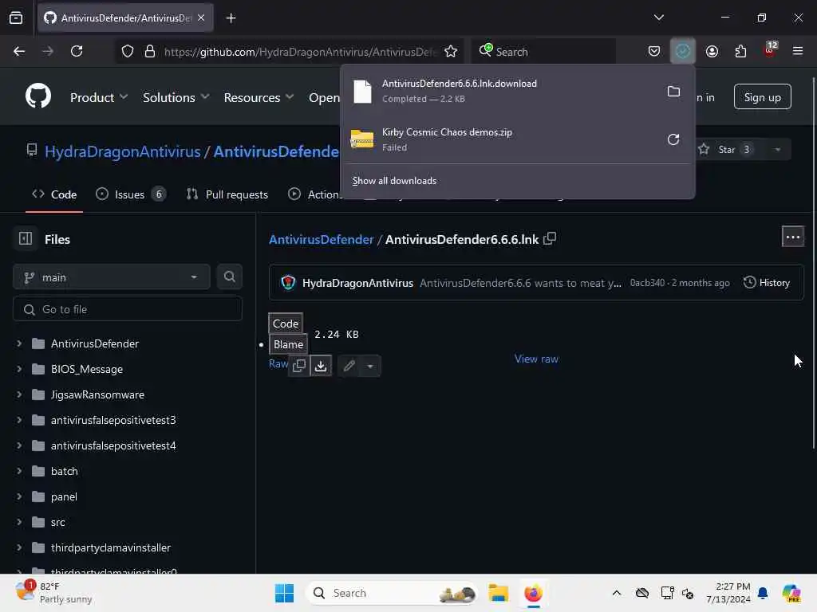The height and width of the screenshot is (612, 817).
Task: Select the Blame view button
Action: pos(288,344)
